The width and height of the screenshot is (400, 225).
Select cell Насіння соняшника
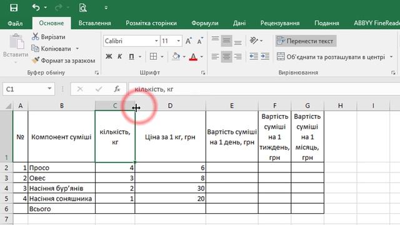click(x=61, y=199)
